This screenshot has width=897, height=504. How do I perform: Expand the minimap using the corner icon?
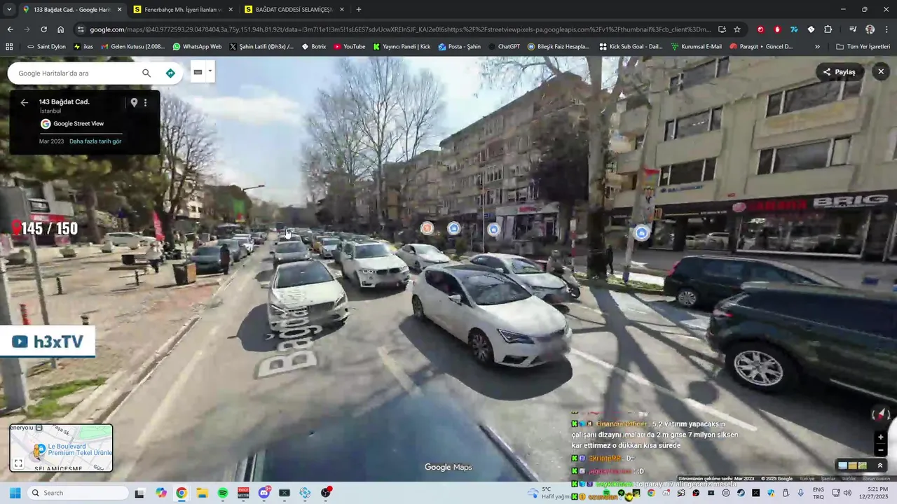click(19, 463)
